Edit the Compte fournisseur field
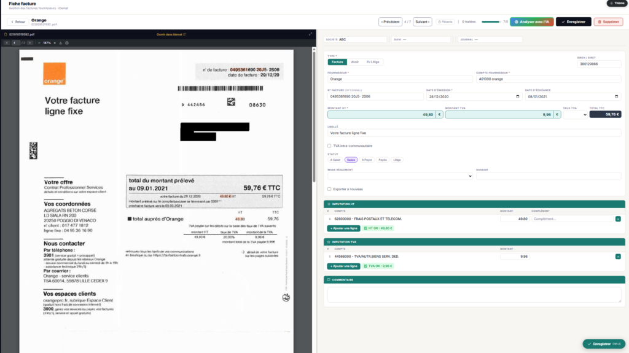This screenshot has height=353, width=629. [x=549, y=79]
